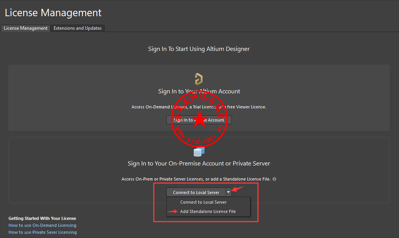
Task: Click the Connect to Local Server button
Action: (196, 192)
